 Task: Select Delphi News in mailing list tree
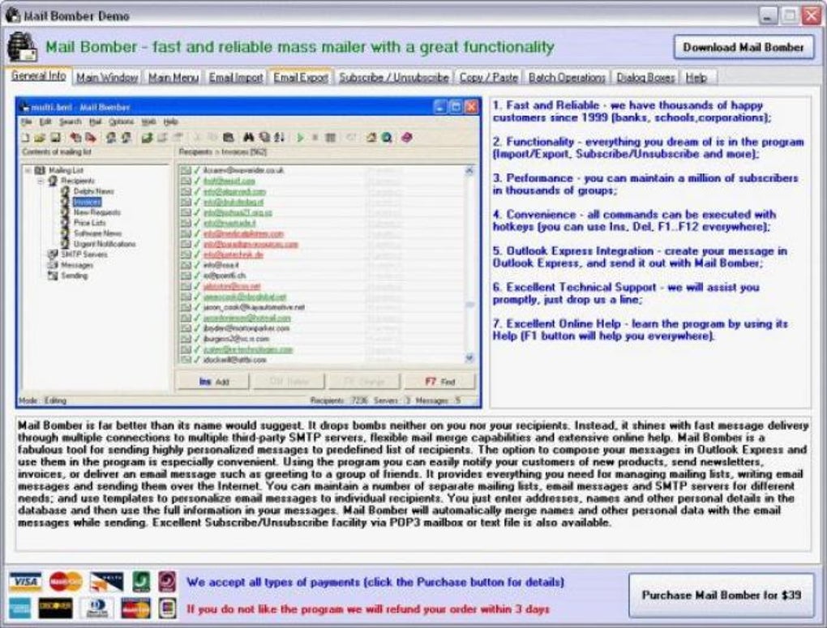[94, 191]
